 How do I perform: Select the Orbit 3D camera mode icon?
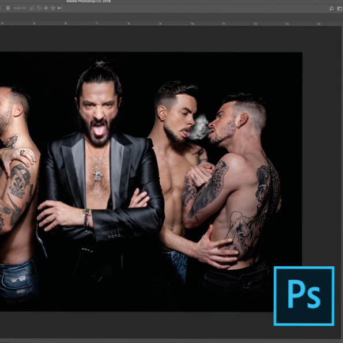tap(32, 8)
